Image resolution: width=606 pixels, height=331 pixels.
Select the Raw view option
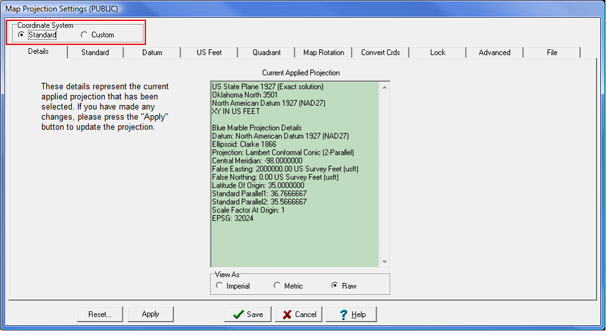click(x=334, y=286)
